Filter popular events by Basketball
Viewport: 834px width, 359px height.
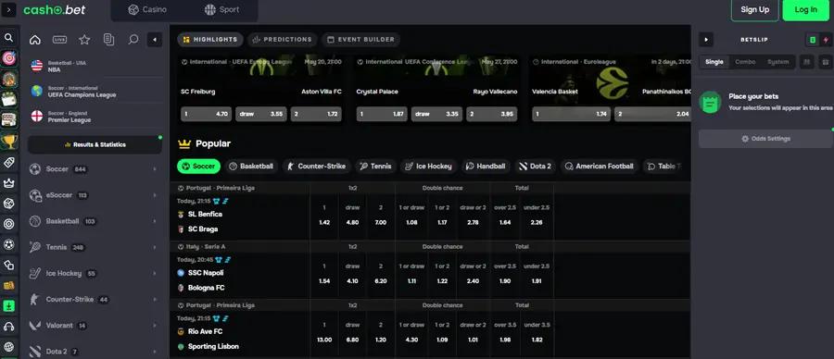coord(251,167)
